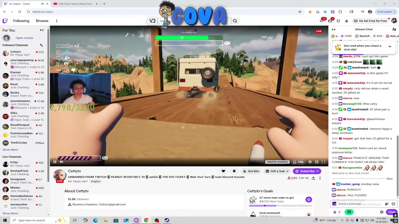
Task: Click the RV There Yet? game link
Action: point(78,181)
